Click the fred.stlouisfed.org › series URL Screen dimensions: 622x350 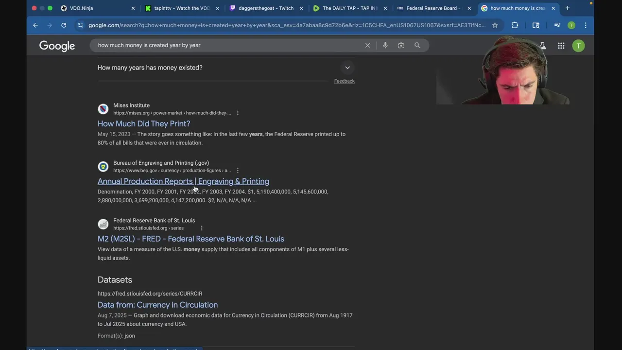click(148, 228)
